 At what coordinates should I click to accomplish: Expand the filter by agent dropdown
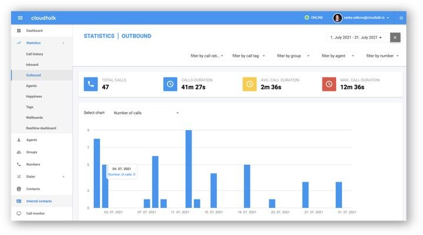pyautogui.click(x=338, y=56)
